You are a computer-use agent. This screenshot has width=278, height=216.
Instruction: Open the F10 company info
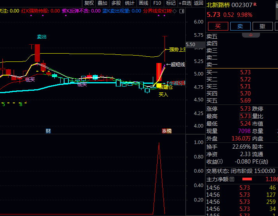(x=157, y=3)
